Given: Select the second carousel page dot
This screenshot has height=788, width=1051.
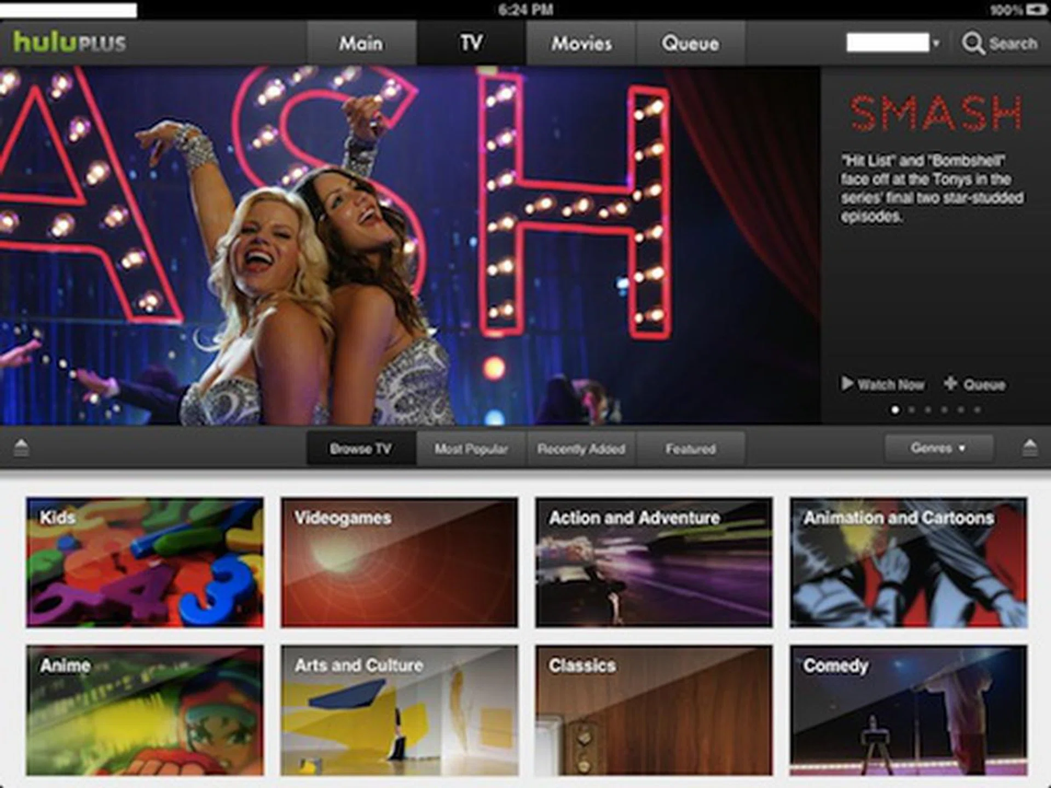Looking at the screenshot, I should [x=911, y=409].
